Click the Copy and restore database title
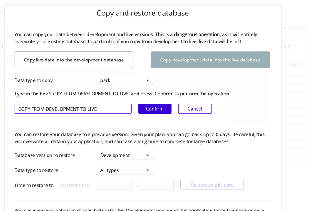The image size is (309, 211). [143, 13]
